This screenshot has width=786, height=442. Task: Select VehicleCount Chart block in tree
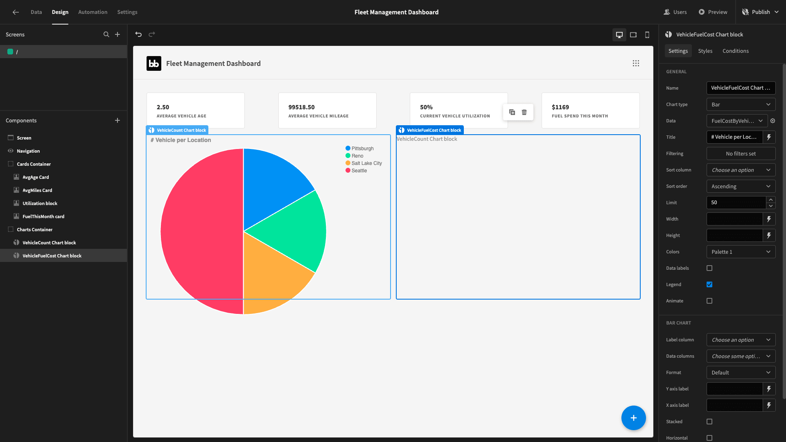(x=49, y=243)
